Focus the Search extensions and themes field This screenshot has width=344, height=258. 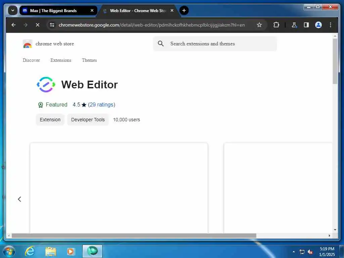coord(215,44)
